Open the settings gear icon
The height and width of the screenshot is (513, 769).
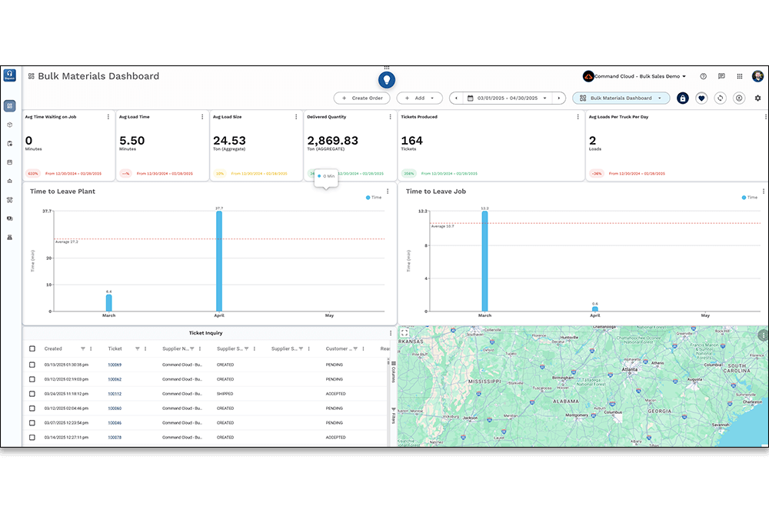coord(757,98)
